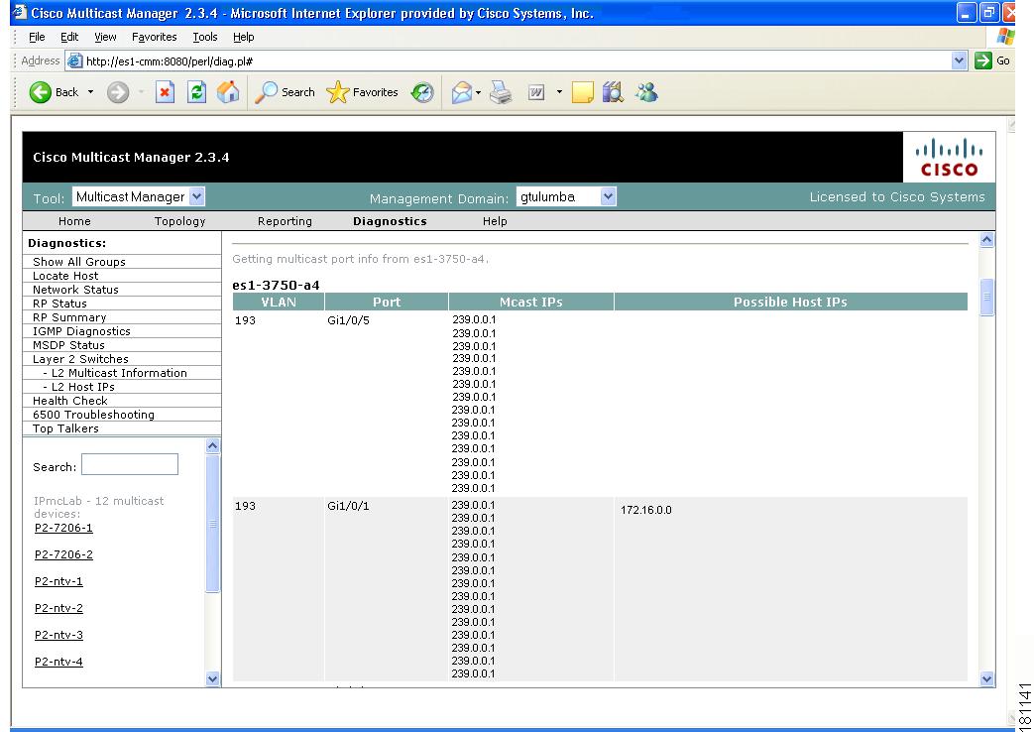Click the Research books icon

coord(613,92)
